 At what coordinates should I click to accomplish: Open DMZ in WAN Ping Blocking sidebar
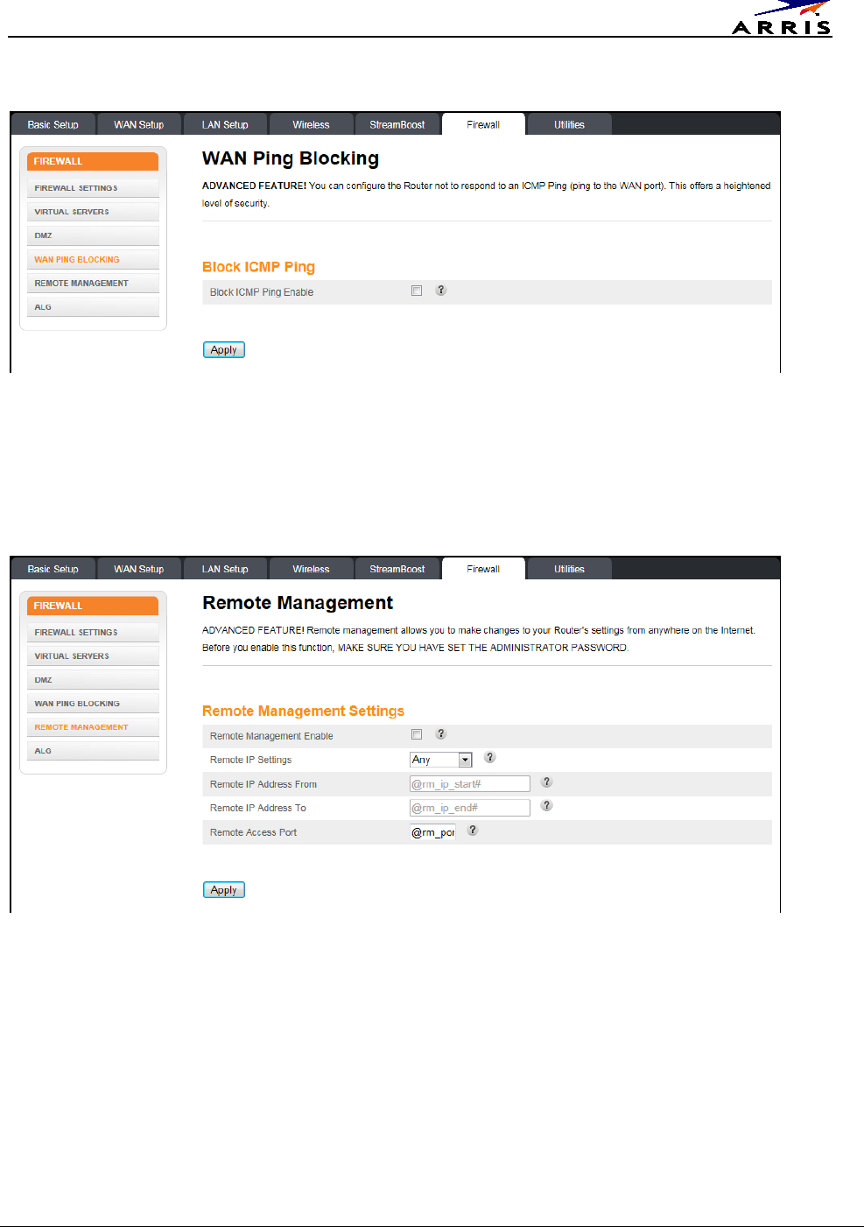click(93, 235)
